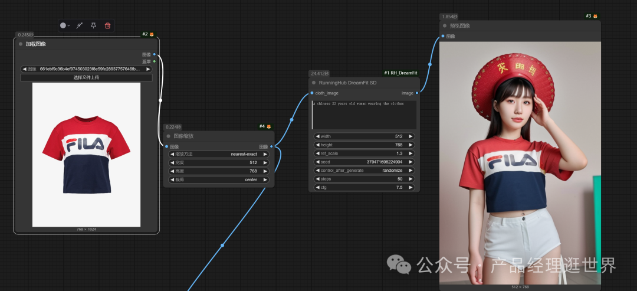Click the green 遮罩 output port on the 加载图像 node
The image size is (637, 291).
click(x=155, y=61)
